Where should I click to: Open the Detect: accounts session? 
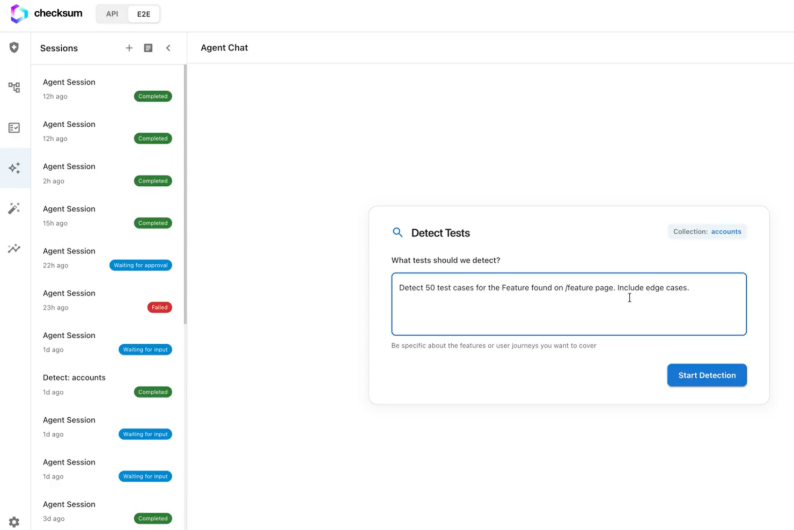click(107, 384)
